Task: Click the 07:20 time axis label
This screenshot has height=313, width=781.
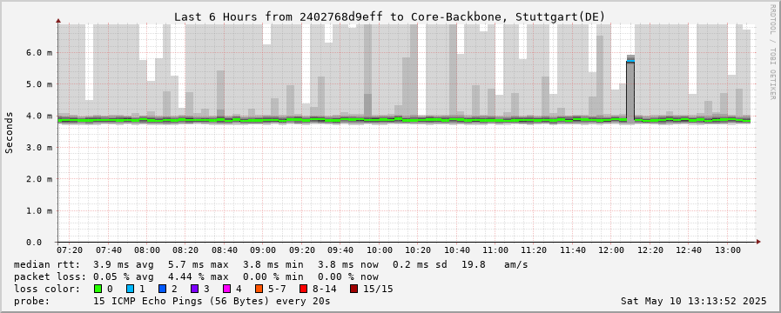Action: 70,250
